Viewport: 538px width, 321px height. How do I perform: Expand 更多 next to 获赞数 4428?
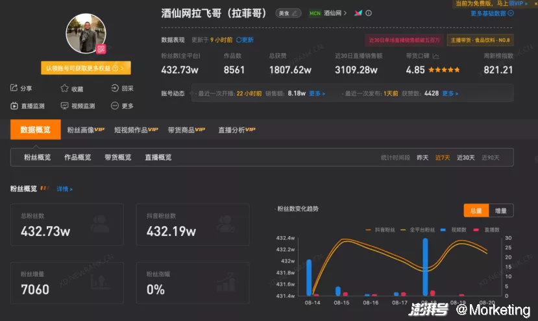(450, 93)
